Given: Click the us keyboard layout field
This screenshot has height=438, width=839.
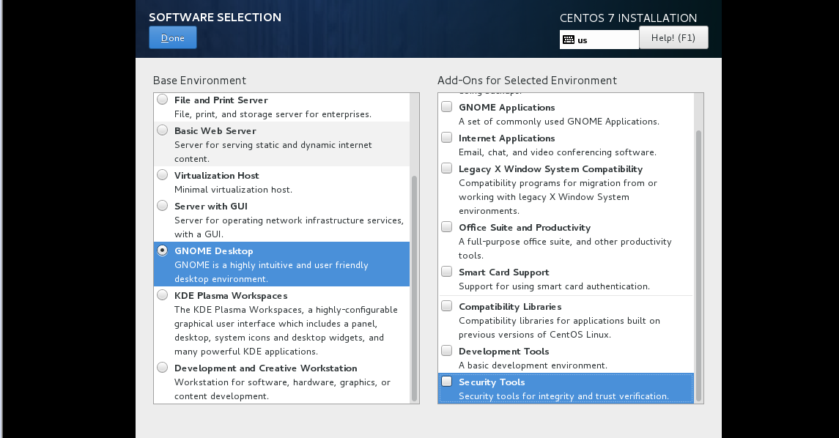Looking at the screenshot, I should pyautogui.click(x=599, y=40).
